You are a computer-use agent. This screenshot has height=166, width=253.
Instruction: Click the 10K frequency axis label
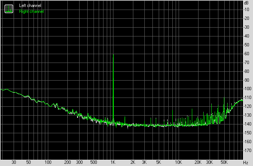click(x=179, y=162)
